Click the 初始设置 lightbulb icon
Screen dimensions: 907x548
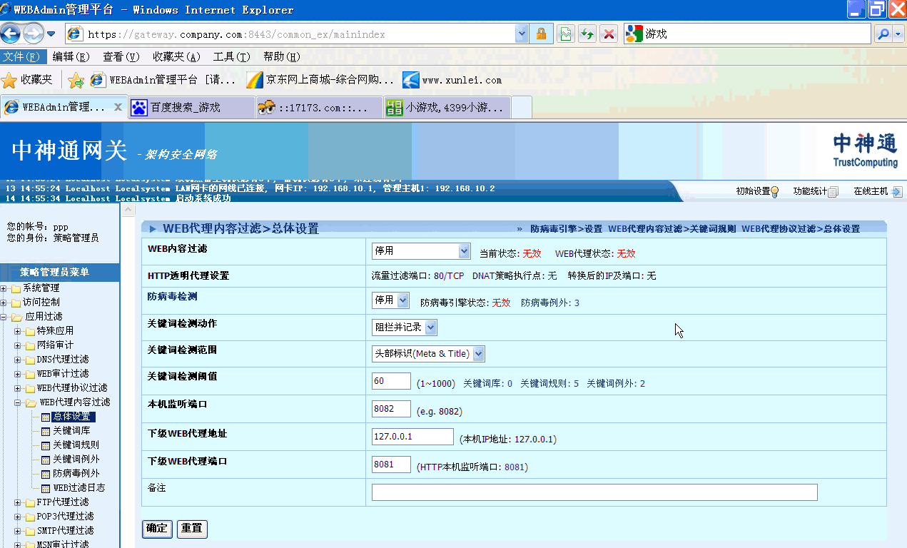[774, 191]
